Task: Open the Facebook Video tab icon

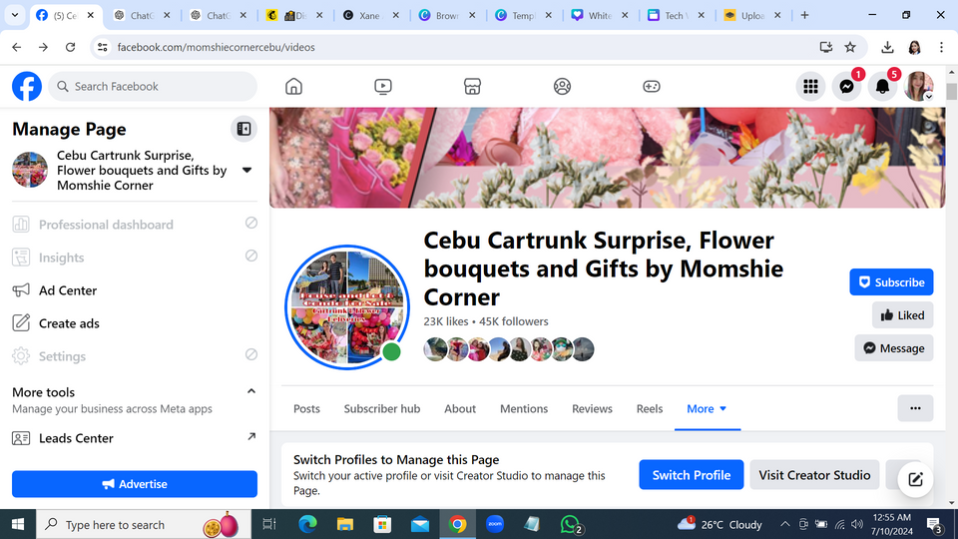Action: point(383,87)
